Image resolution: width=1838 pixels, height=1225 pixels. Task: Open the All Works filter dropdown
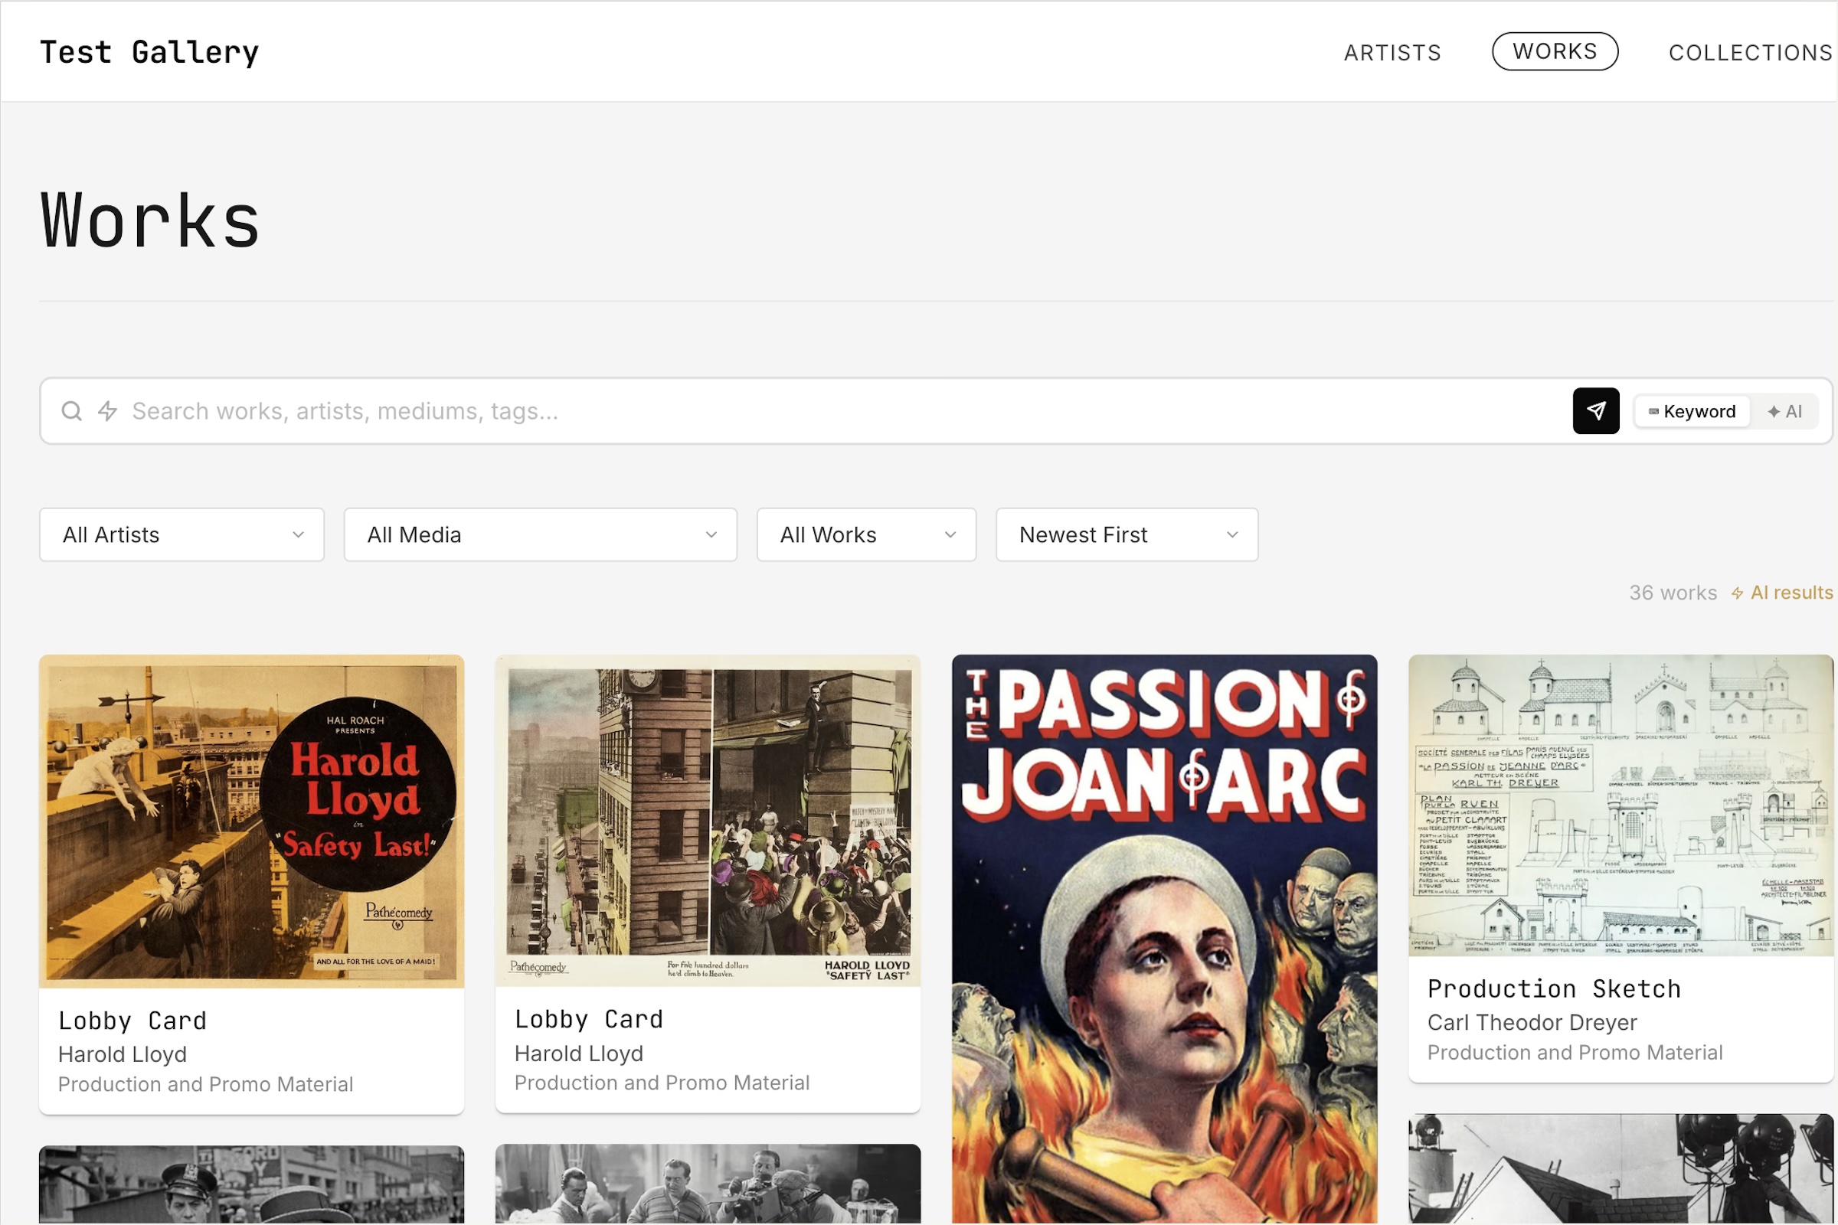click(x=866, y=534)
